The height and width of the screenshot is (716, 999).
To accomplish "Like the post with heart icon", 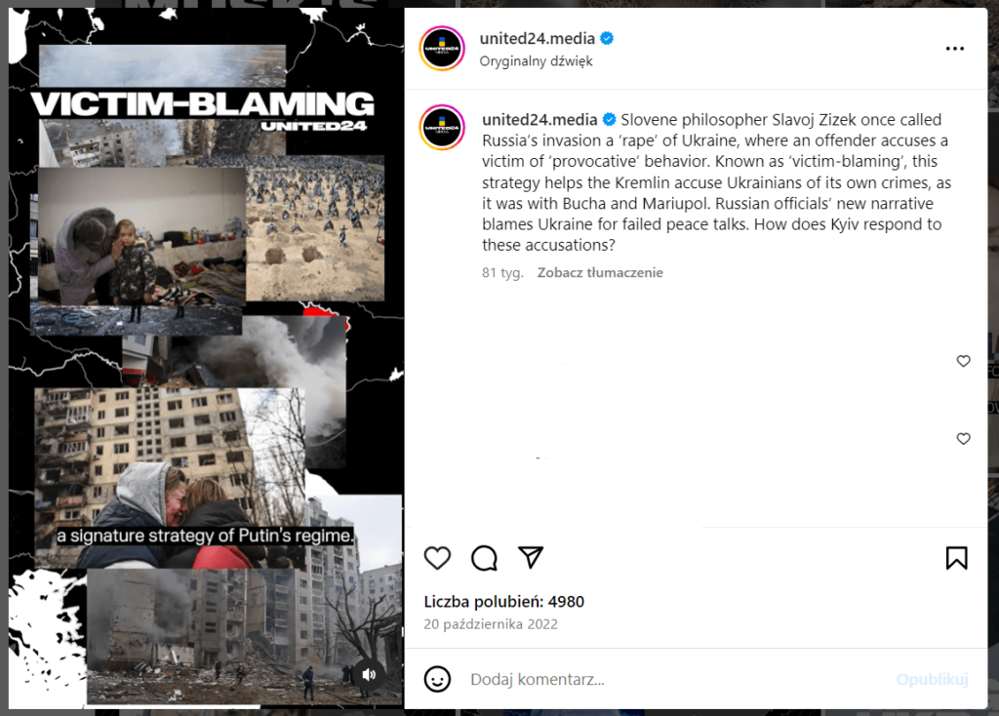I will point(437,558).
